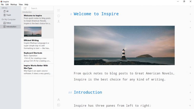Open Inspire Works Better With MacType note
Screen dimensions: 194x109
click(x=37, y=70)
